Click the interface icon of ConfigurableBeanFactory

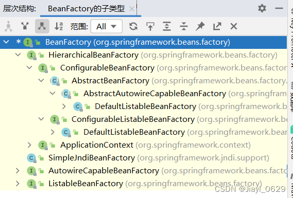point(43,68)
